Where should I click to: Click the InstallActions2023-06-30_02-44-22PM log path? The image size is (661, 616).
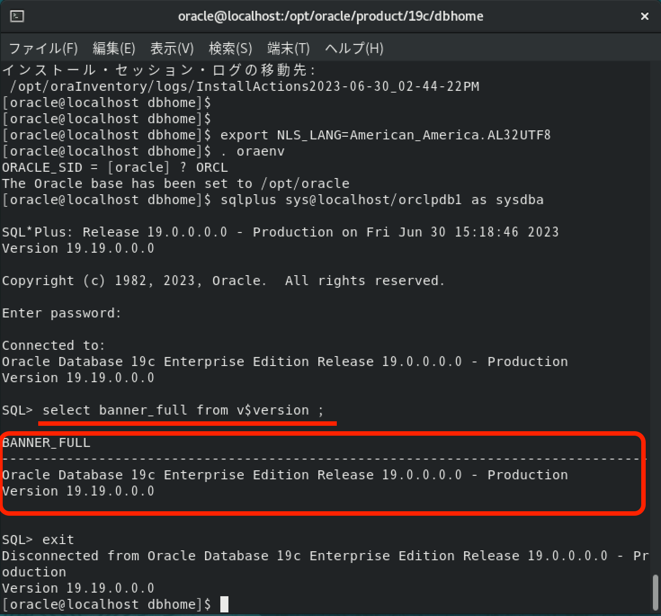point(245,86)
